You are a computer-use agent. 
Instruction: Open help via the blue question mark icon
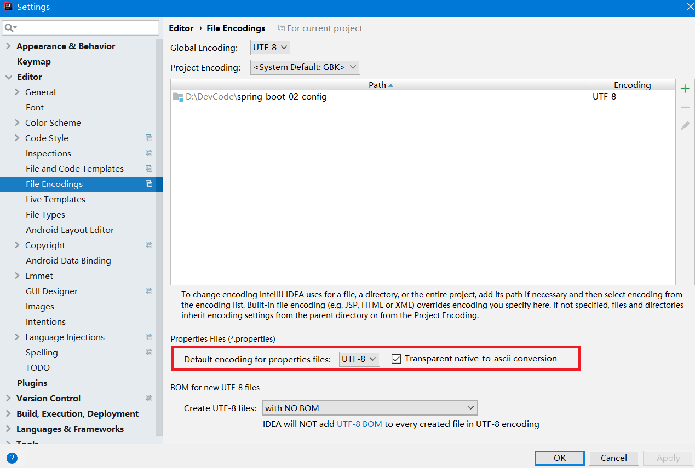coord(12,458)
